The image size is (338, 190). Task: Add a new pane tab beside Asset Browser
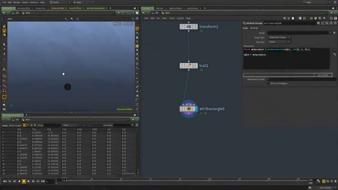click(204, 8)
